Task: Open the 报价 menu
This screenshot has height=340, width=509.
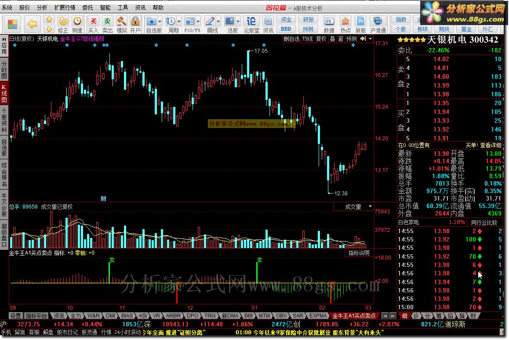Action: click(x=24, y=7)
